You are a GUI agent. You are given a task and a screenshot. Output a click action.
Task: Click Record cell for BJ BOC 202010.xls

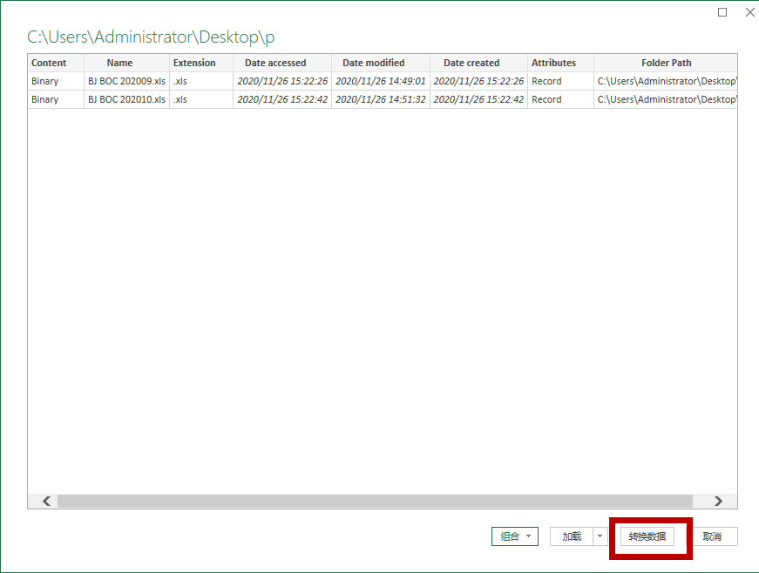pyautogui.click(x=560, y=99)
